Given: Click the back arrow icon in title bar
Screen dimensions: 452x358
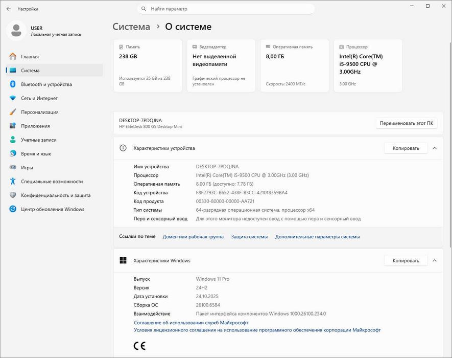Looking at the screenshot, I should [8, 9].
